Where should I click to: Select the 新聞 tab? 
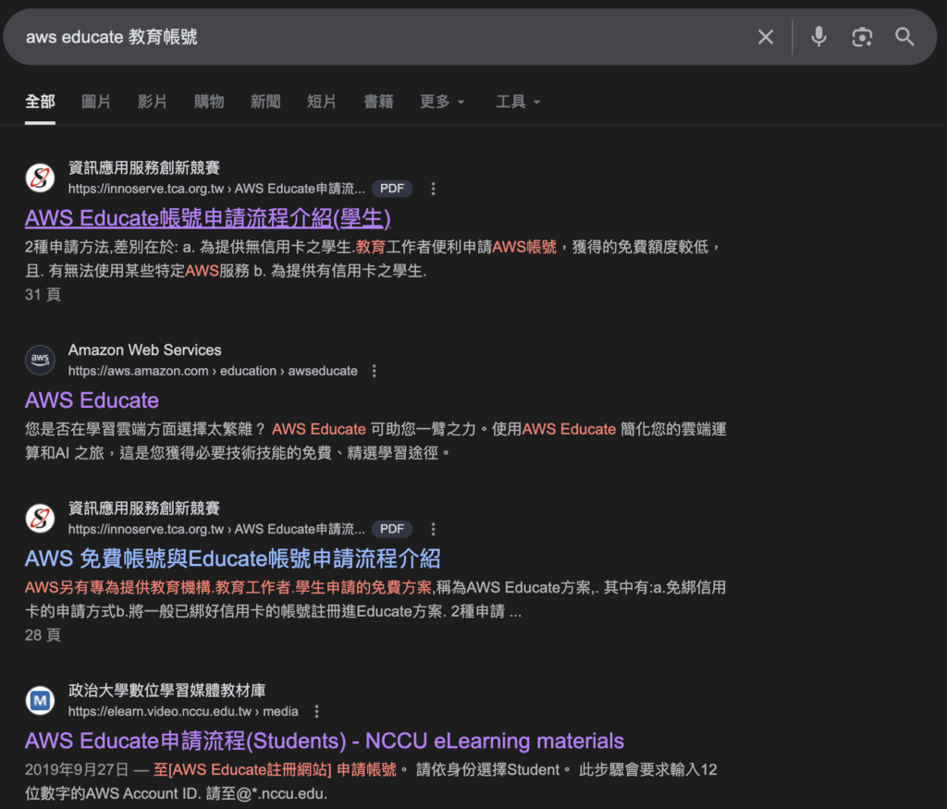265,102
